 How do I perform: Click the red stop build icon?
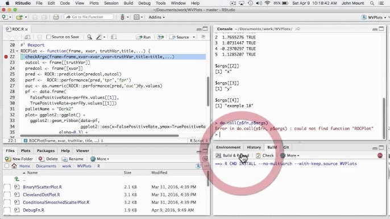(380, 155)
